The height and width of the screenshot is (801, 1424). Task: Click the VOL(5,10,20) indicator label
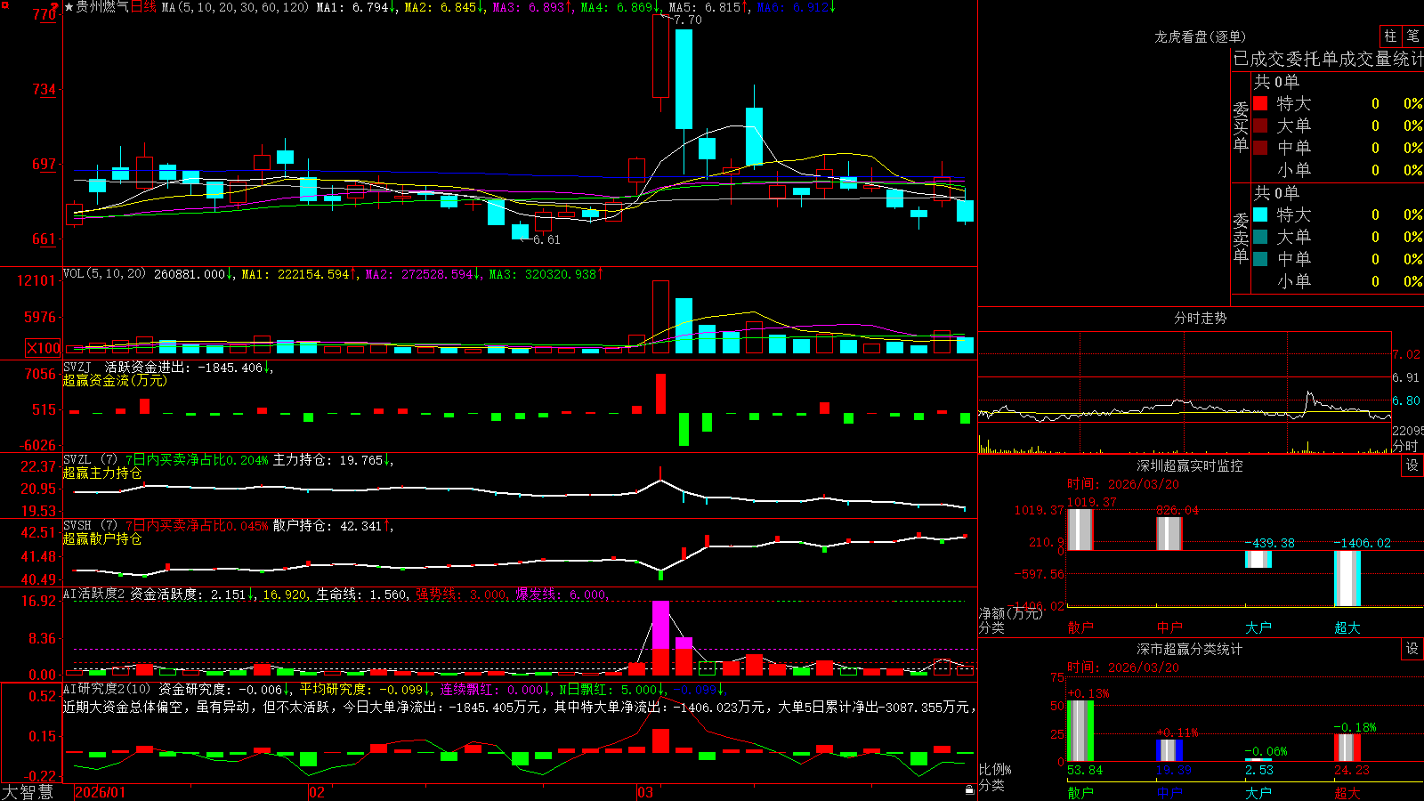click(104, 273)
